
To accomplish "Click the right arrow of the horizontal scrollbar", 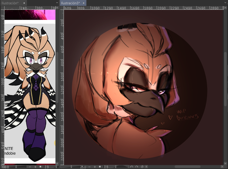I will click(222, 167).
